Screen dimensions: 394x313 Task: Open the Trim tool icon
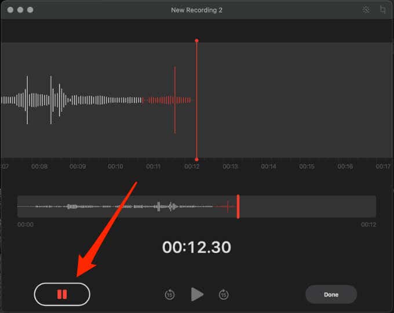point(382,10)
